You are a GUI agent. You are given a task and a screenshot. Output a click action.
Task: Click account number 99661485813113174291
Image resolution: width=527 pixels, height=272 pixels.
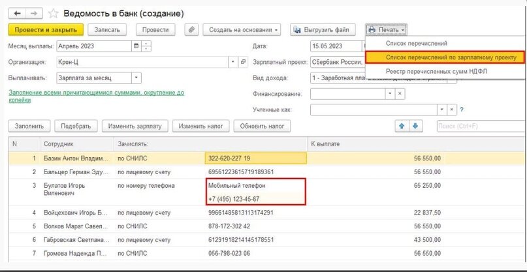tap(241, 213)
